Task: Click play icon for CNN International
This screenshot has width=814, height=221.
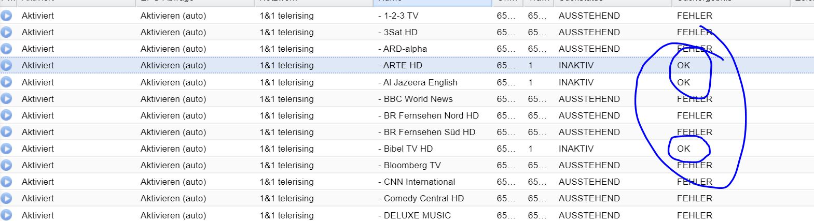Action: coord(6,182)
